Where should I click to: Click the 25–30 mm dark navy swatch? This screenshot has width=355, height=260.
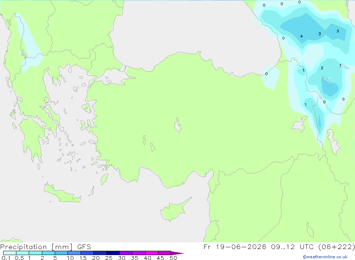(x=113, y=253)
